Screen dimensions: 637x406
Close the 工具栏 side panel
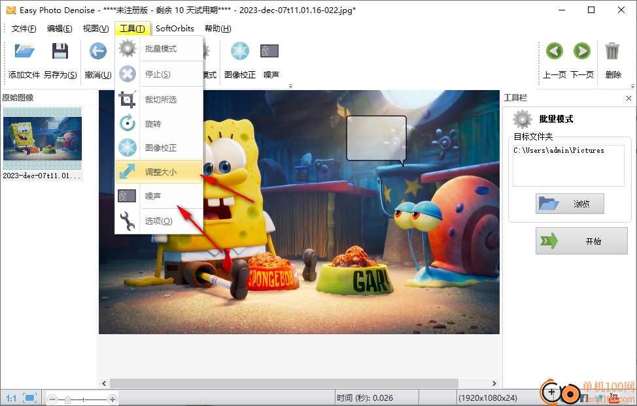pyautogui.click(x=629, y=98)
